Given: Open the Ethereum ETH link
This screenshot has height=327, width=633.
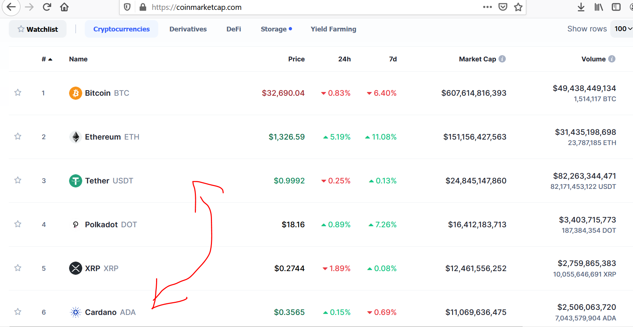Looking at the screenshot, I should tap(112, 137).
